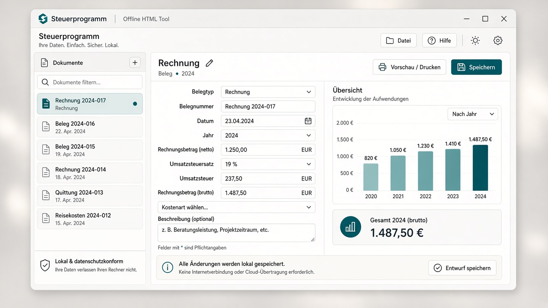Select Quittung 2024-013 document
This screenshot has height=308, width=548.
(90, 196)
